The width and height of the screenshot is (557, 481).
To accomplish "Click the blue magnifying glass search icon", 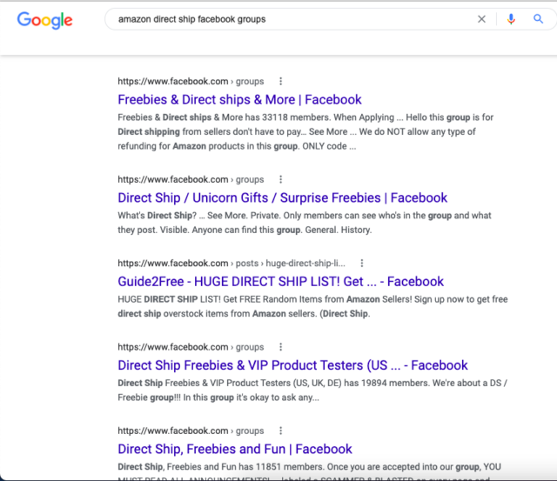I will 538,18.
